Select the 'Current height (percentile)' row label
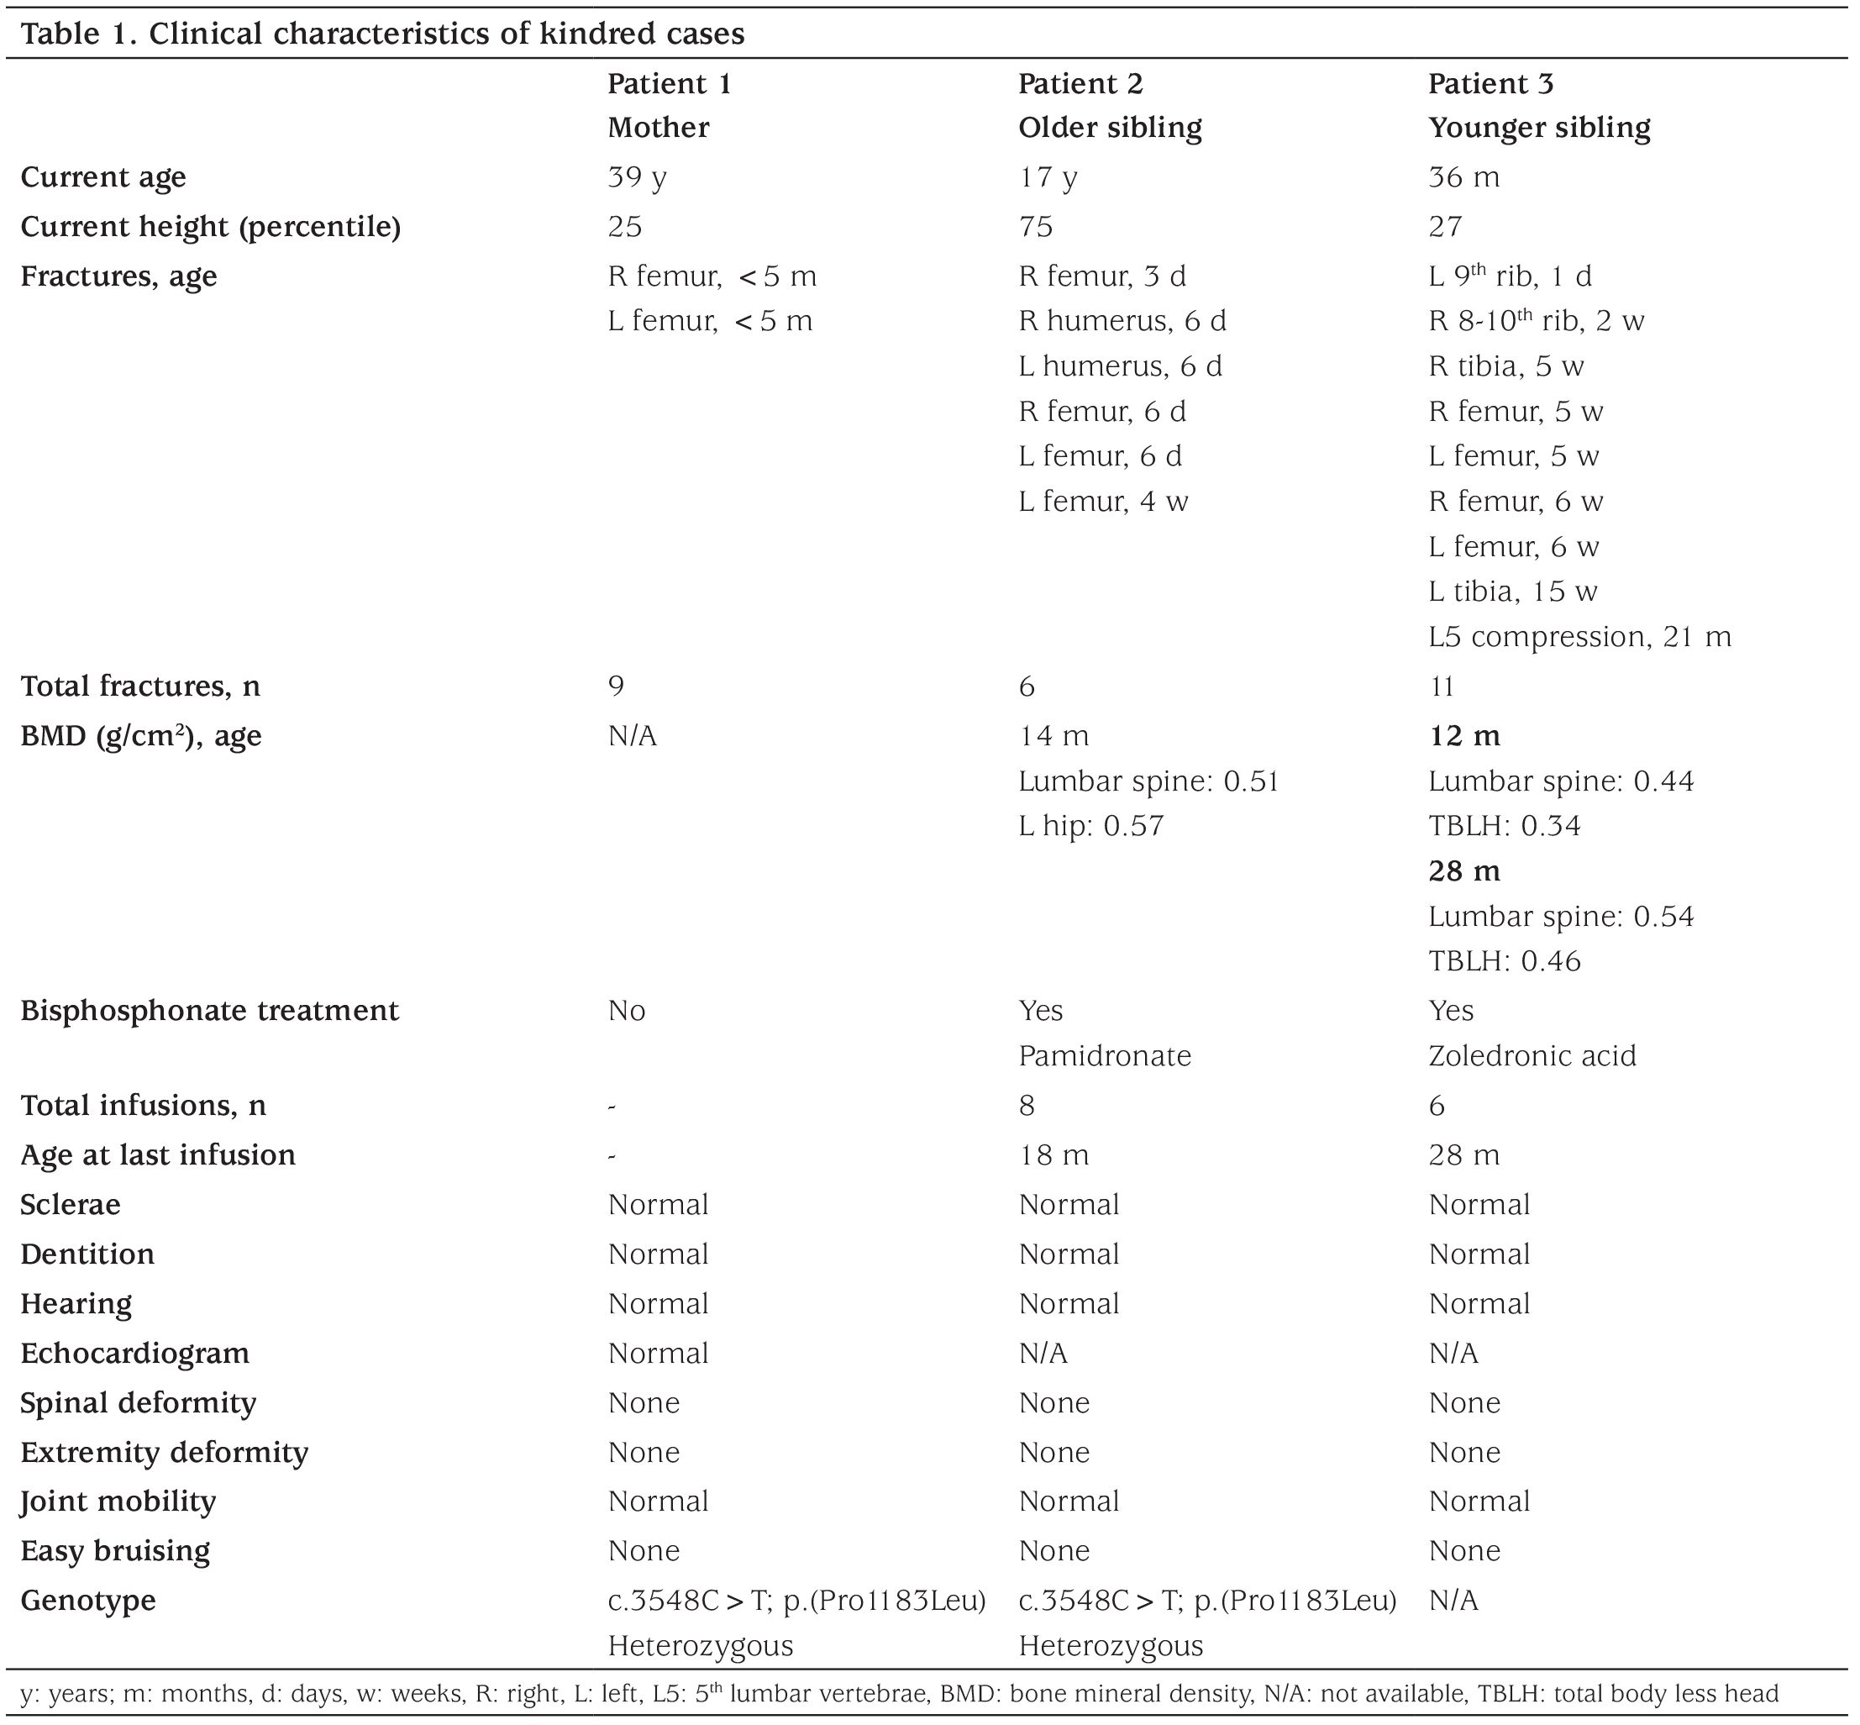The height and width of the screenshot is (1725, 1860). coord(211,228)
